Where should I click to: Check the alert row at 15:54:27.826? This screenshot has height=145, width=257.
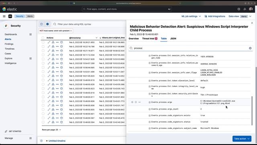(x=43, y=59)
